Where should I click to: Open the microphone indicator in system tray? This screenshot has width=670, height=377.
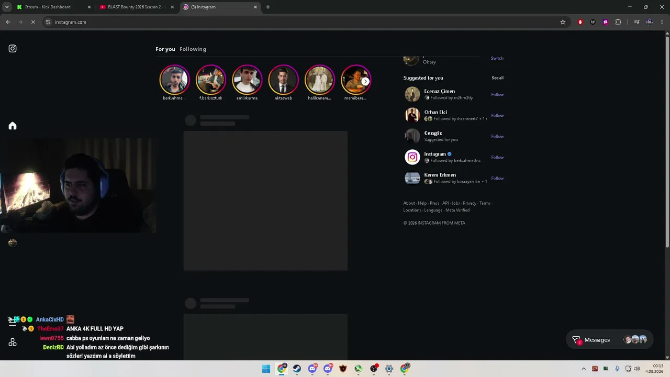(618, 369)
